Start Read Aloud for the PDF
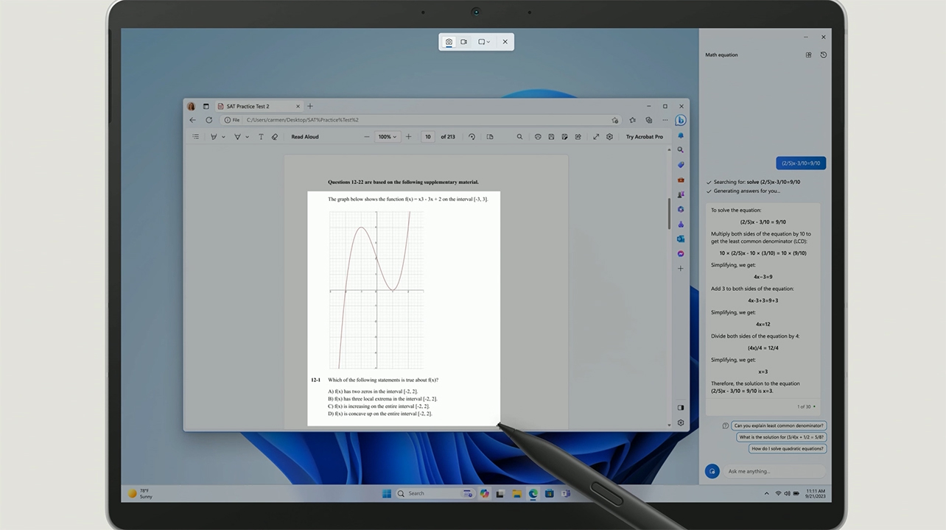946x530 pixels. pos(305,137)
